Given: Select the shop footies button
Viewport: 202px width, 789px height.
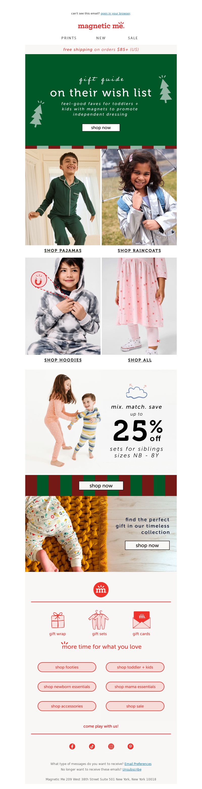Looking at the screenshot, I should point(67,667).
